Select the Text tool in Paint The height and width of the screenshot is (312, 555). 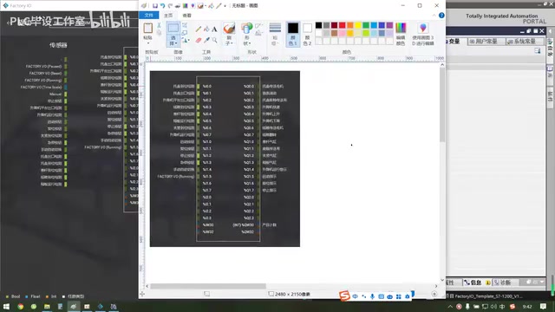point(214,29)
